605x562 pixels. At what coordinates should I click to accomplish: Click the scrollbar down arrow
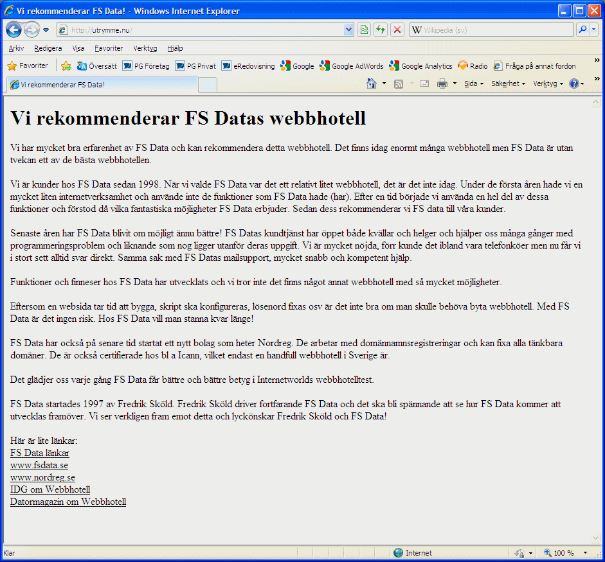pyautogui.click(x=596, y=538)
